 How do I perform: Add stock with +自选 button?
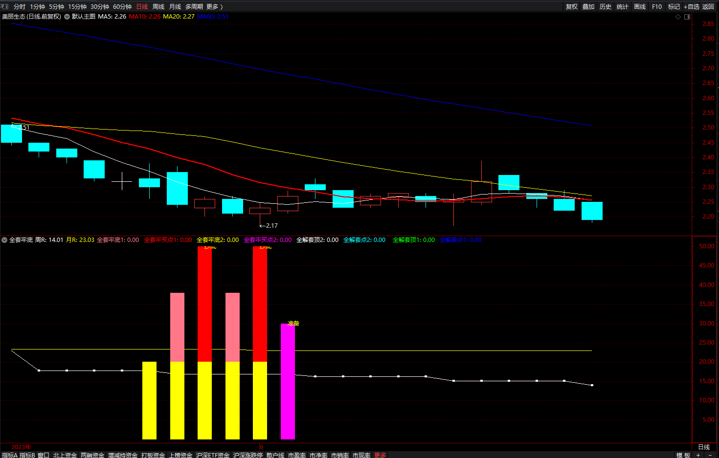coord(692,6)
